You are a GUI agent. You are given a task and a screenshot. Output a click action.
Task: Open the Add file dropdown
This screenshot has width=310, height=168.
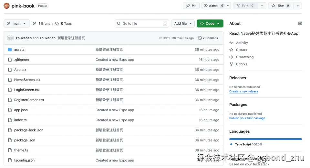183,23
